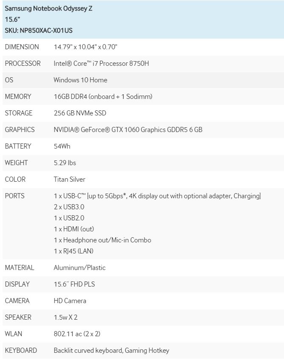This screenshot has height=360, width=284.
Task: Click the 1 x HDMI (out) line
Action: 73,229
